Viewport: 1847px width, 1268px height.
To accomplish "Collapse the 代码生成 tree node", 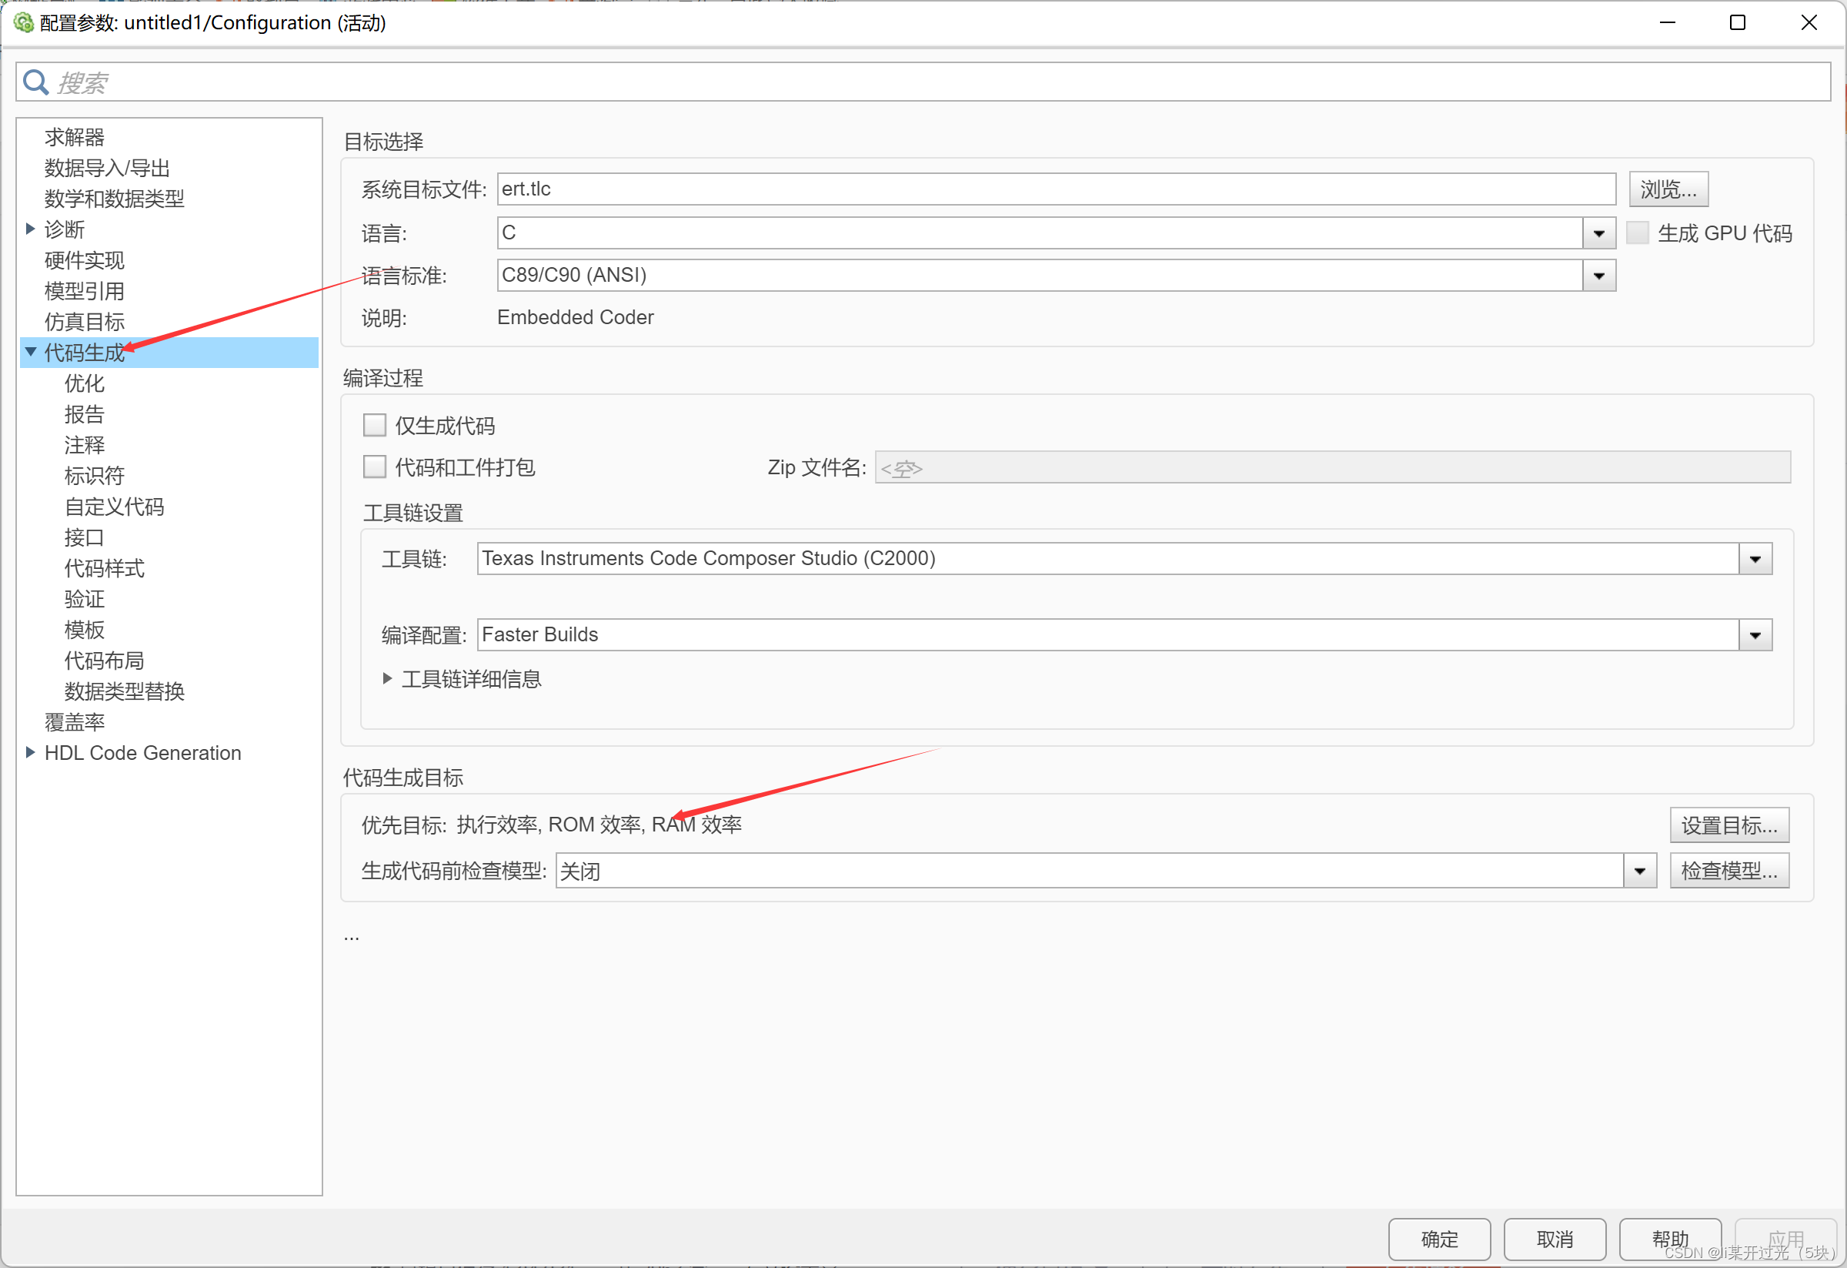I will (x=30, y=351).
